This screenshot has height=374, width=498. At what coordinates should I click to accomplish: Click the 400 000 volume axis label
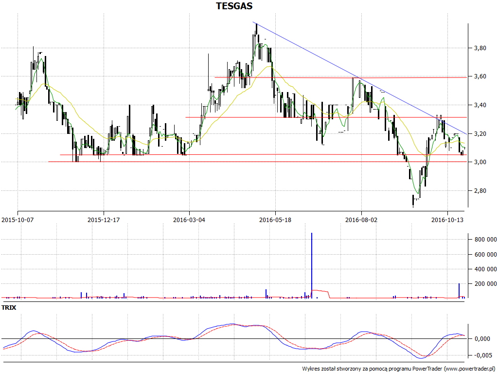[x=486, y=269]
